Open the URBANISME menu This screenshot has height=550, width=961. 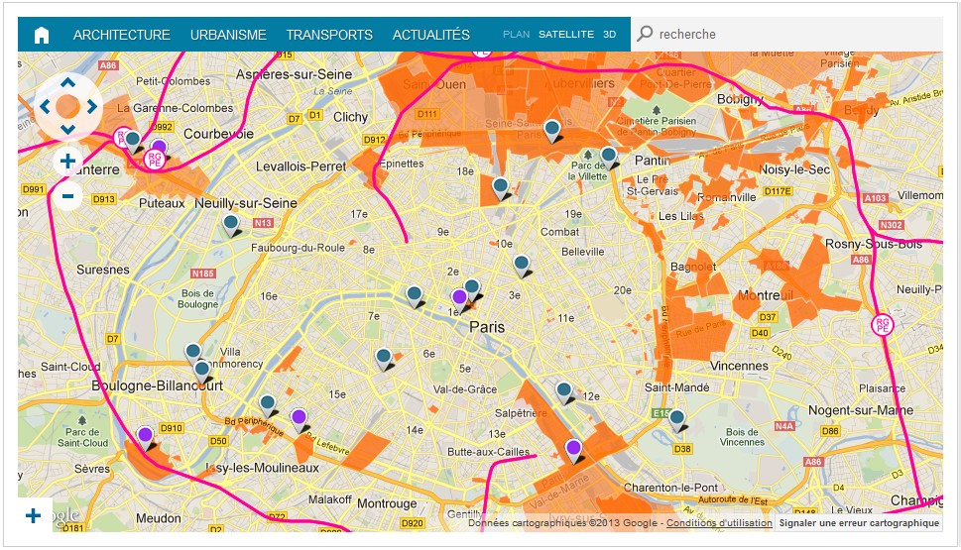(x=228, y=35)
